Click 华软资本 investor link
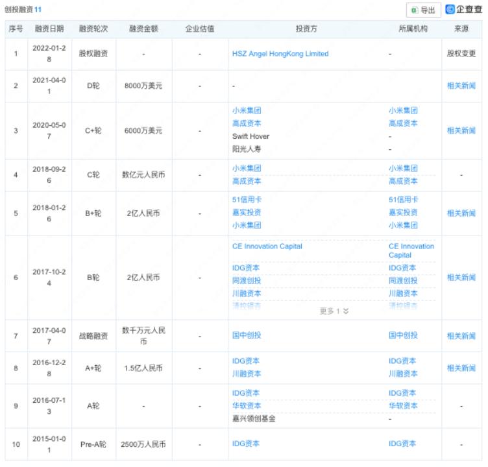The width and height of the screenshot is (488, 467). 247,406
